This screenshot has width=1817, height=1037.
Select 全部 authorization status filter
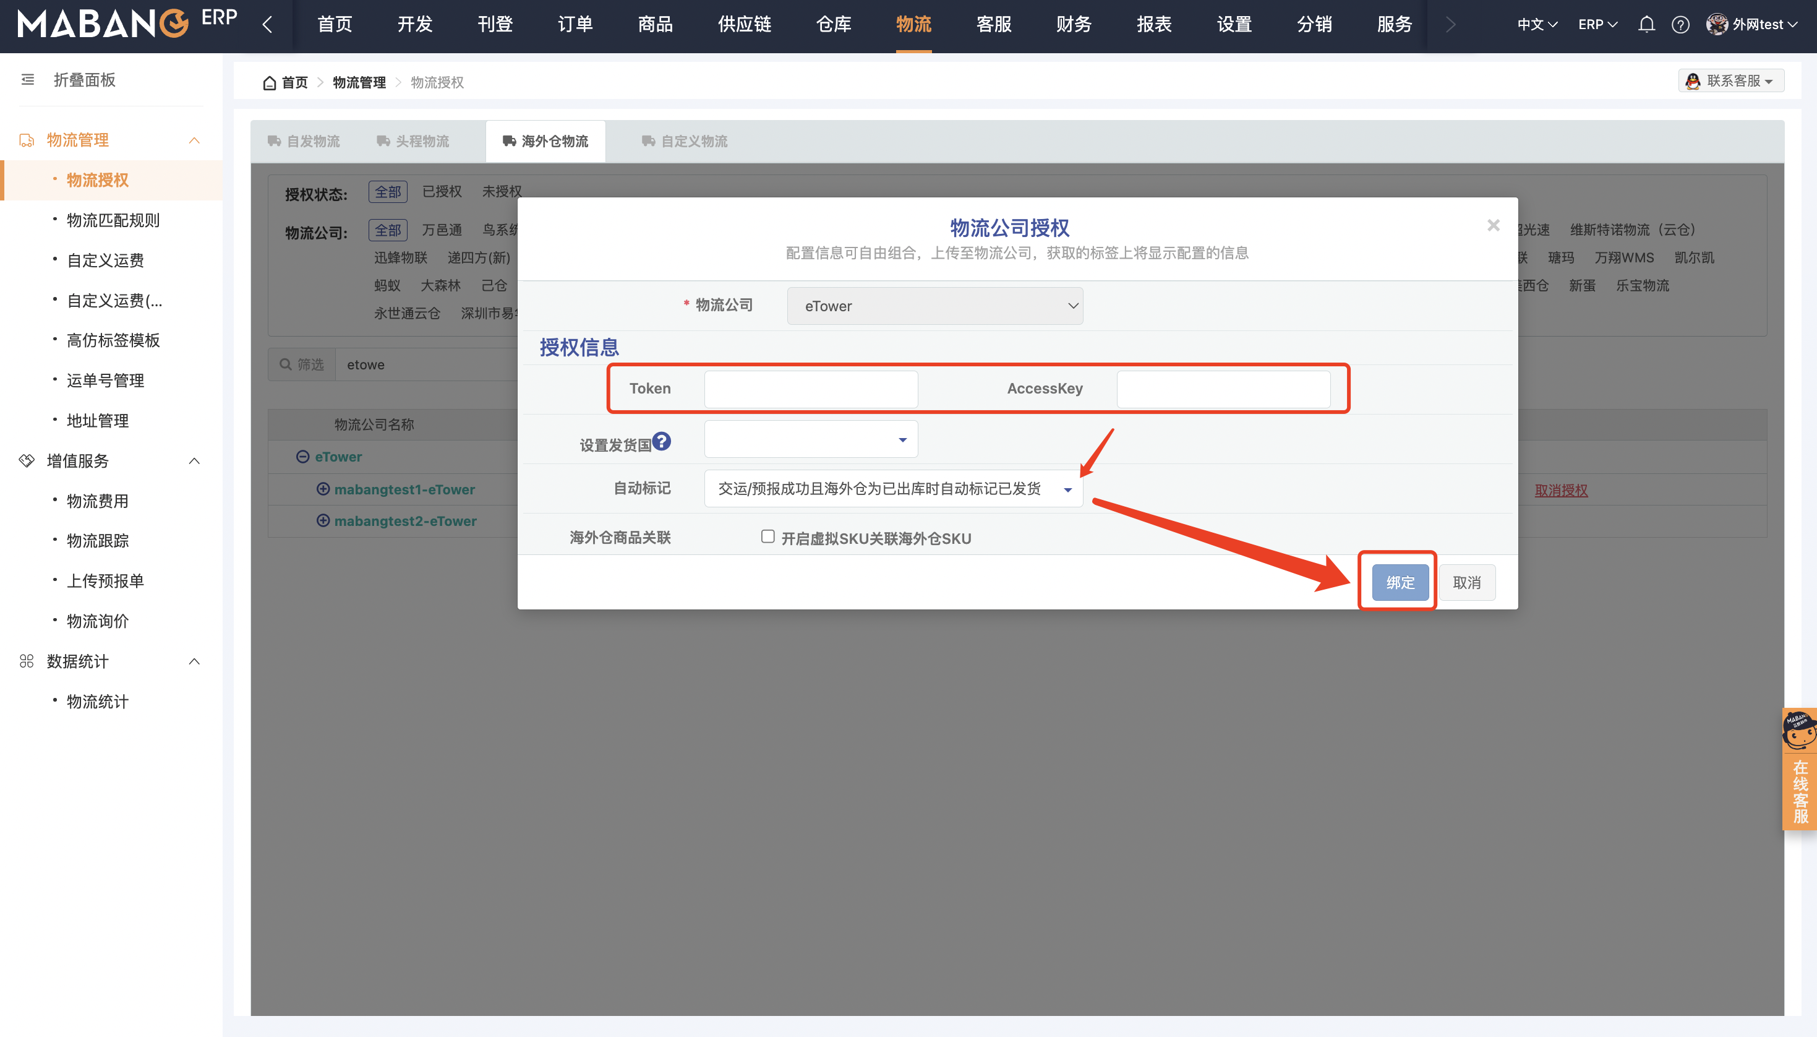(388, 192)
